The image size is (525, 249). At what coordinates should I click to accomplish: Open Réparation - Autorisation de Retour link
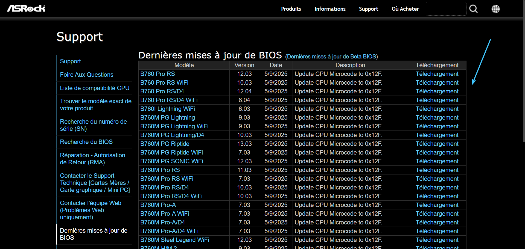pyautogui.click(x=92, y=159)
